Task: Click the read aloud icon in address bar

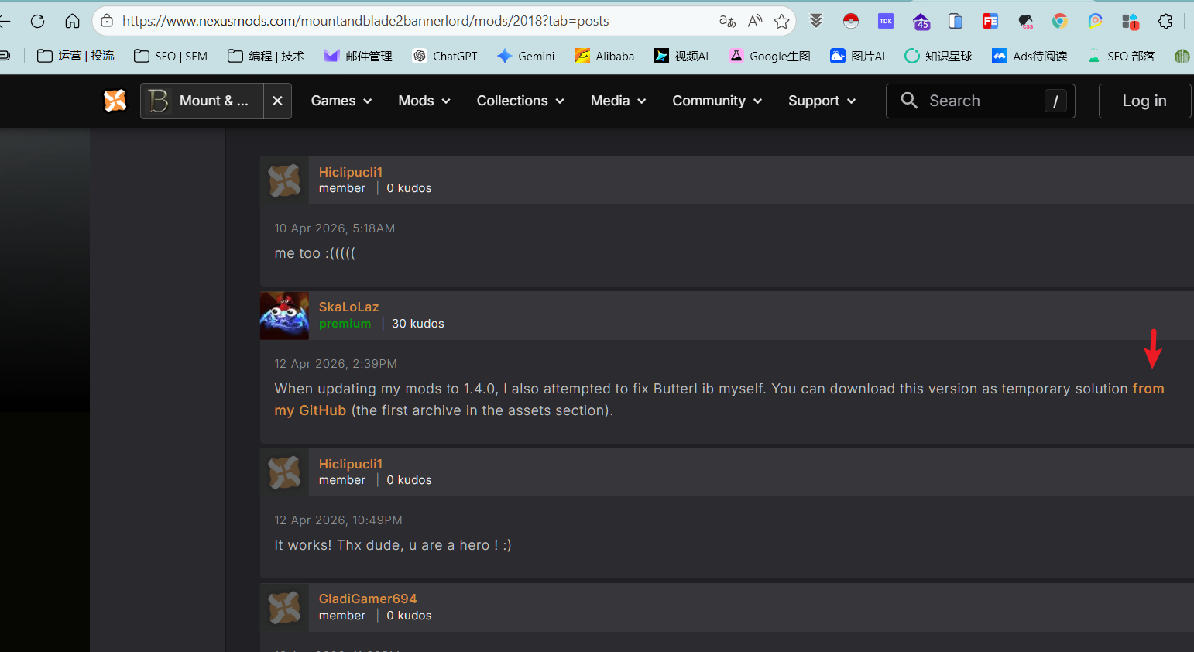Action: [x=755, y=21]
